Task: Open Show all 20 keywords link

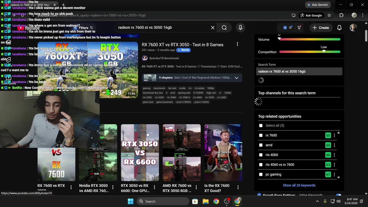Action: point(299,185)
